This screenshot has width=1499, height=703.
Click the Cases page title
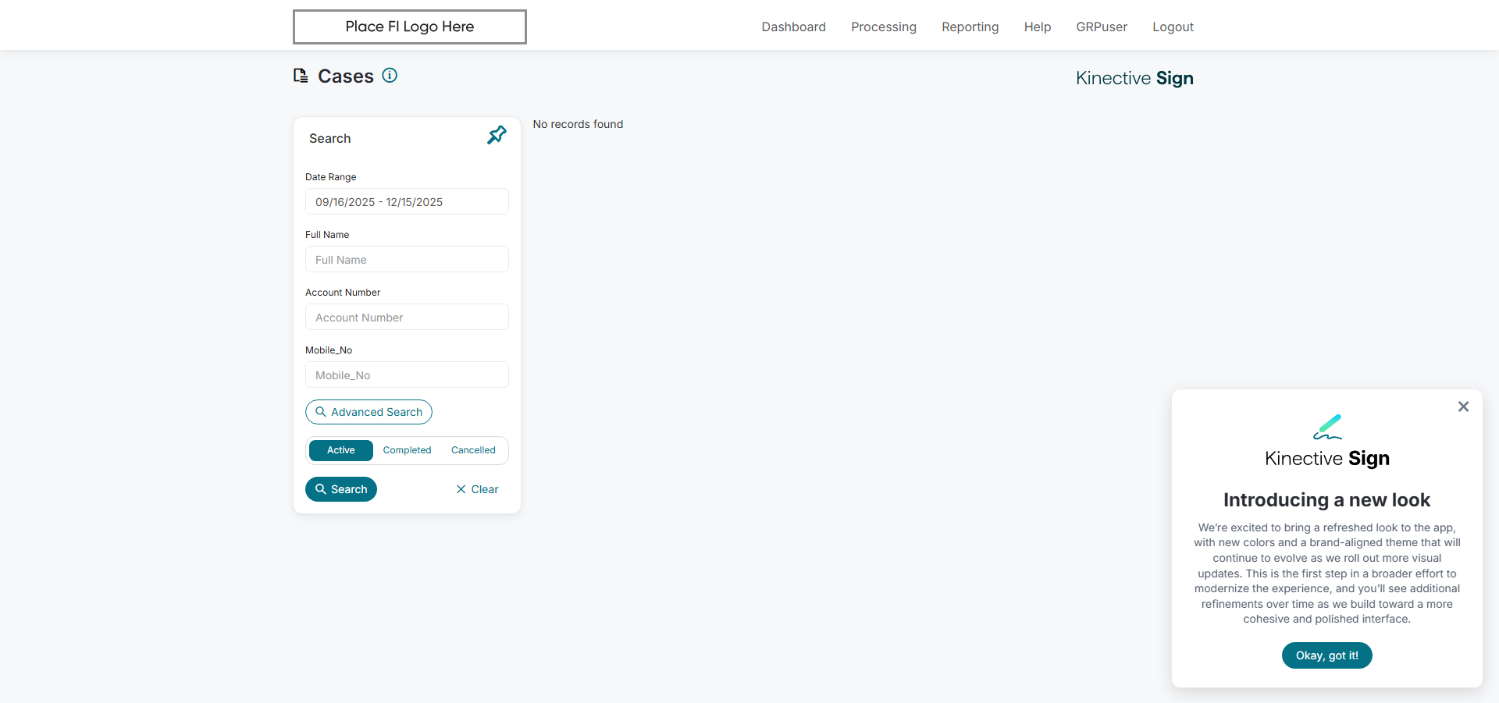[346, 76]
